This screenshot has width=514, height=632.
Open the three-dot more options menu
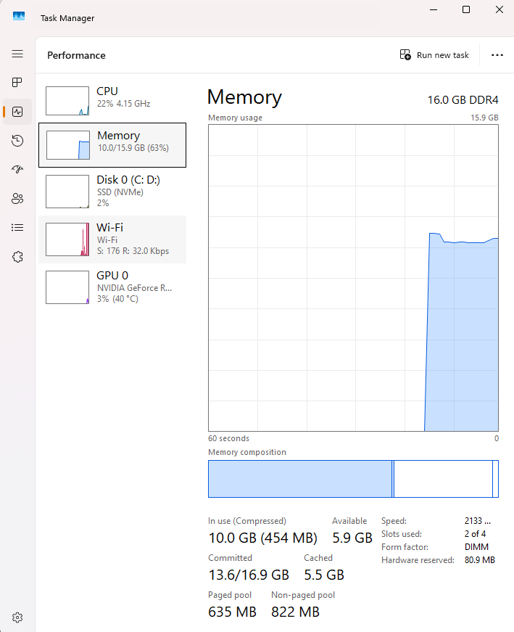tap(497, 55)
